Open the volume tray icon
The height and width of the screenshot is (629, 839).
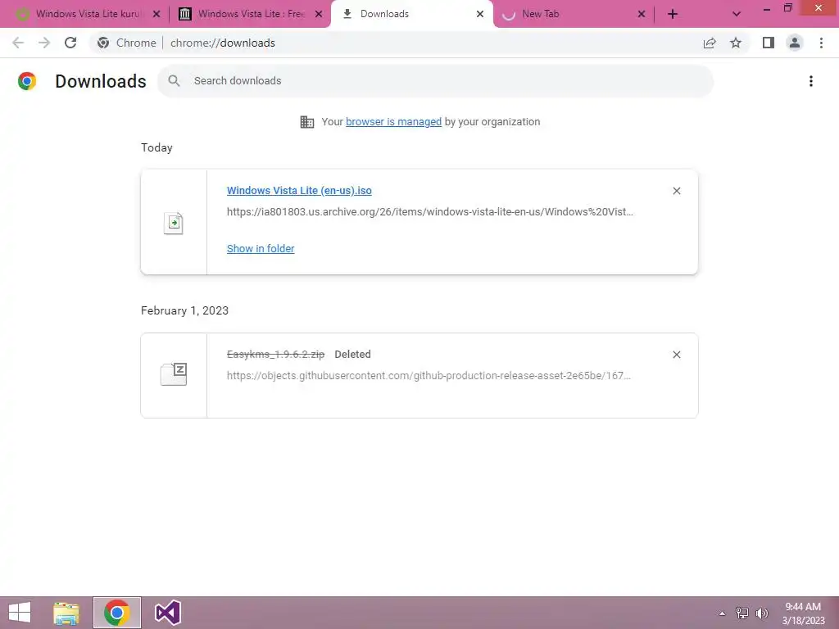coord(762,613)
